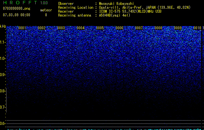Click the Observer label
The width and height of the screenshot is (204, 130).
pyautogui.click(x=66, y=4)
